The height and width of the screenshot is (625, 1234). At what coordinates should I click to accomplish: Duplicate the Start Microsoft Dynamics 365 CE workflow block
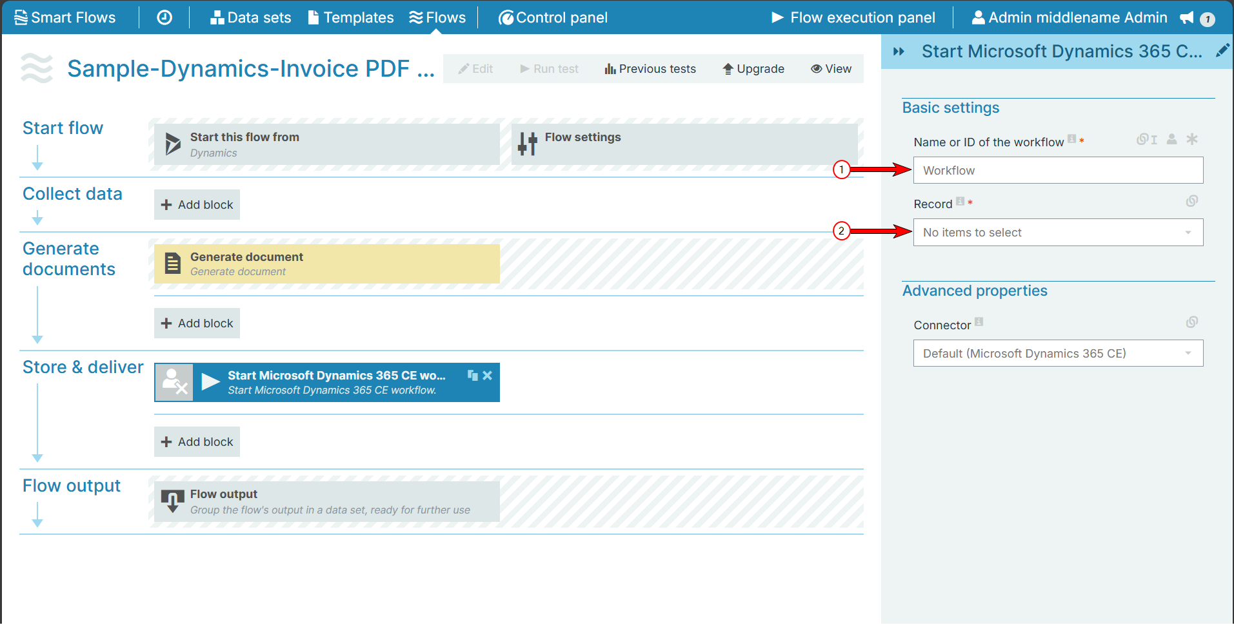pos(473,375)
